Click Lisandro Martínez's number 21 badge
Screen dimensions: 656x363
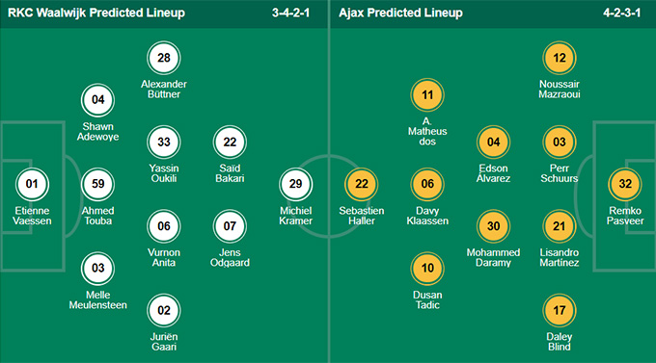(x=560, y=226)
